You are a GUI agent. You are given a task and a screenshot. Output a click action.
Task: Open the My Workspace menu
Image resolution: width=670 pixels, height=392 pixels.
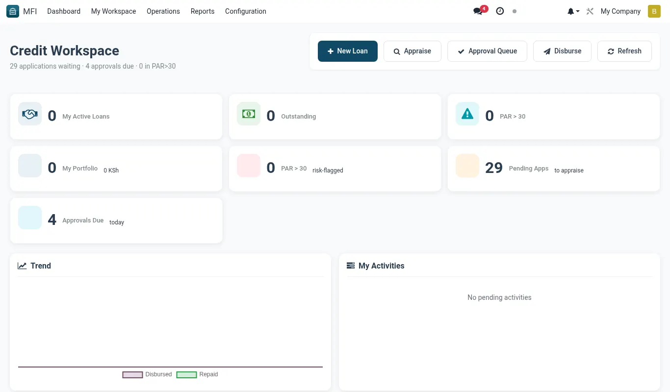point(114,11)
